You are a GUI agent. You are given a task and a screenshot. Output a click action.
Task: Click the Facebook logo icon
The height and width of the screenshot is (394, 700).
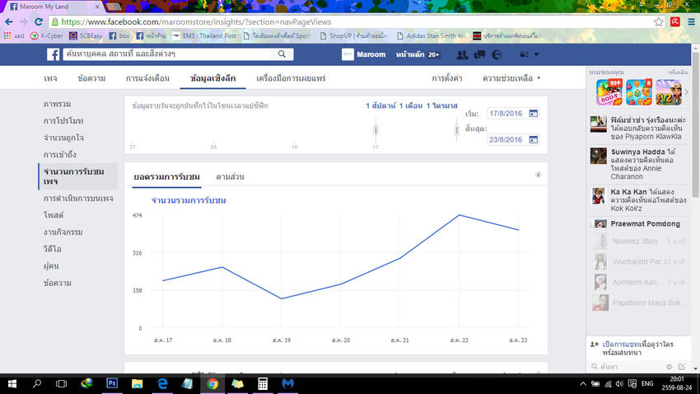54,54
